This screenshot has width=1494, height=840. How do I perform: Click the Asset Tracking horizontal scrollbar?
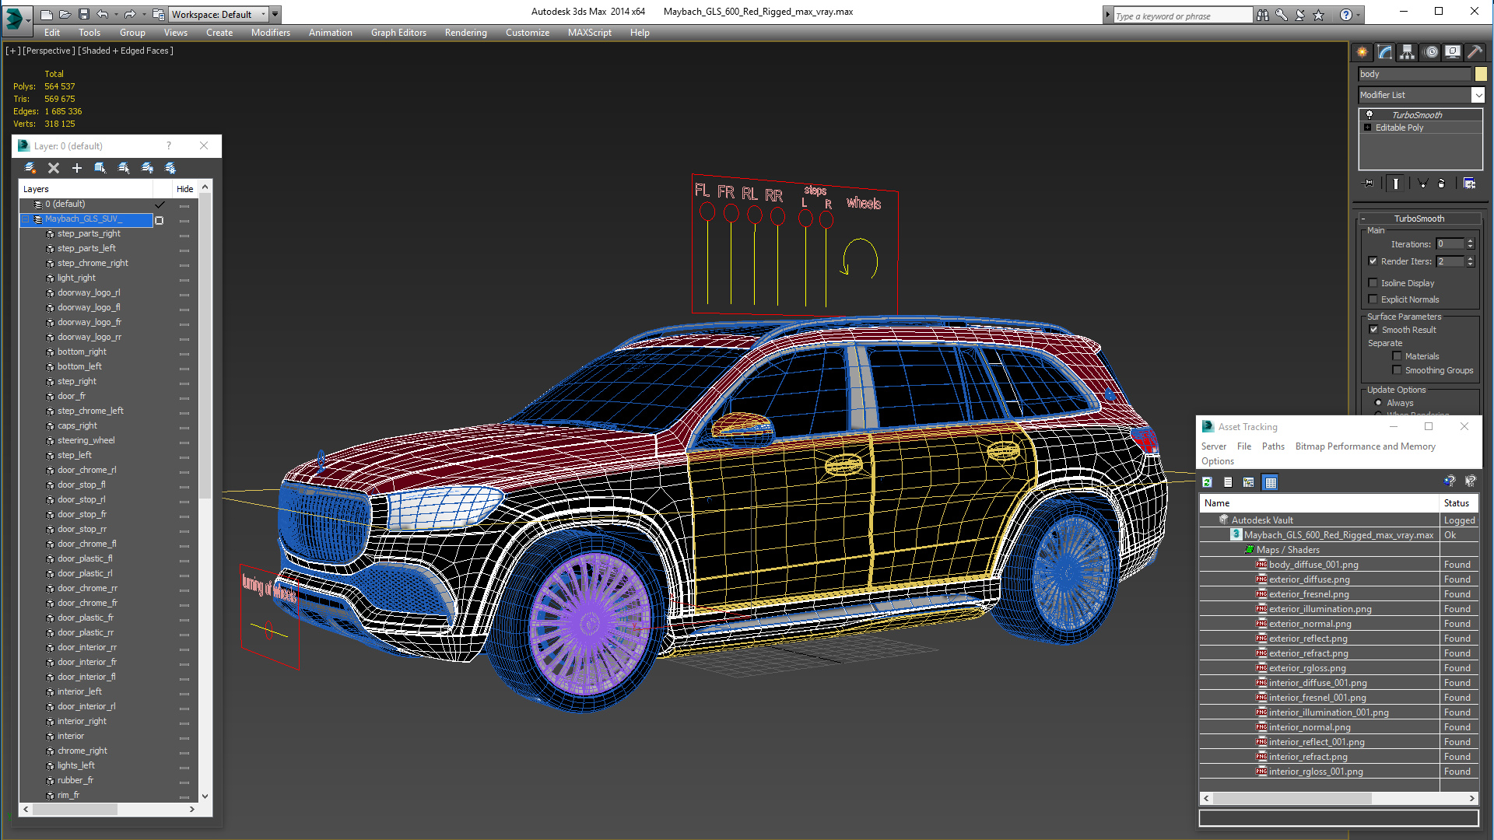1338,798
